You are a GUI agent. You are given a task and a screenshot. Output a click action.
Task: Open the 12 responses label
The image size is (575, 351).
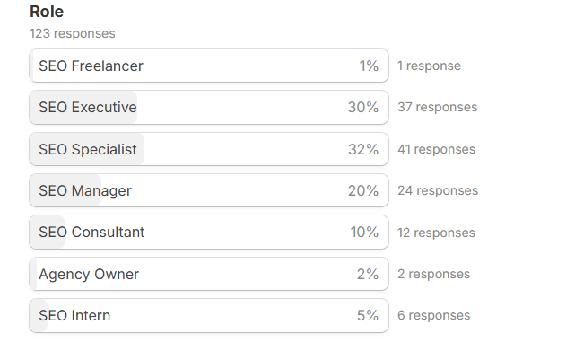(x=436, y=233)
